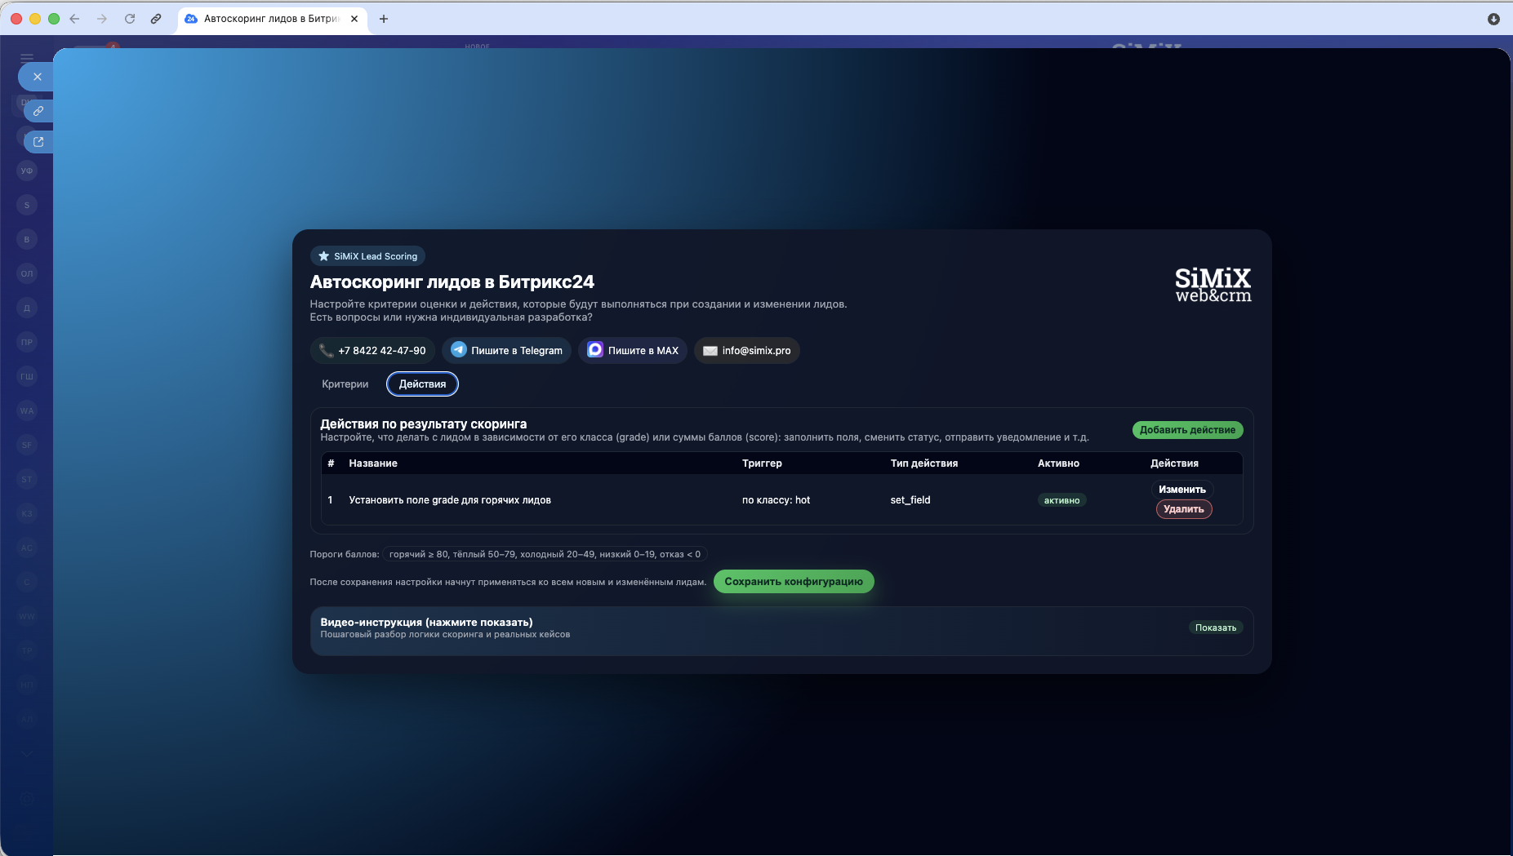Go forward in the browser
Screen dimensions: 1513x856
click(102, 19)
